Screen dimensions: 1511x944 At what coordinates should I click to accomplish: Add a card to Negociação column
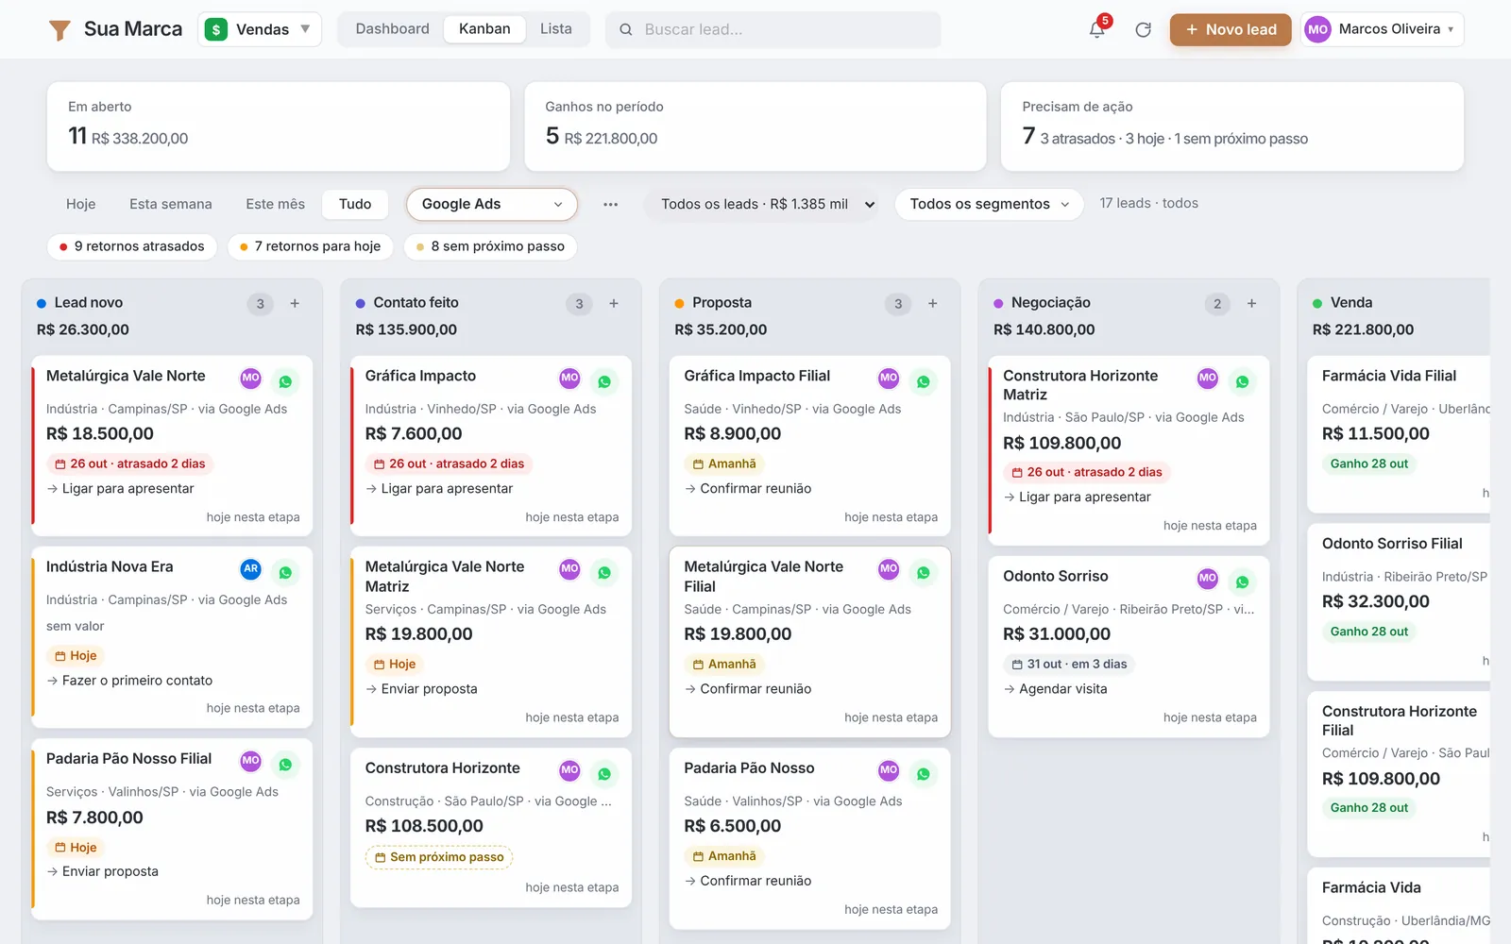pyautogui.click(x=1252, y=303)
